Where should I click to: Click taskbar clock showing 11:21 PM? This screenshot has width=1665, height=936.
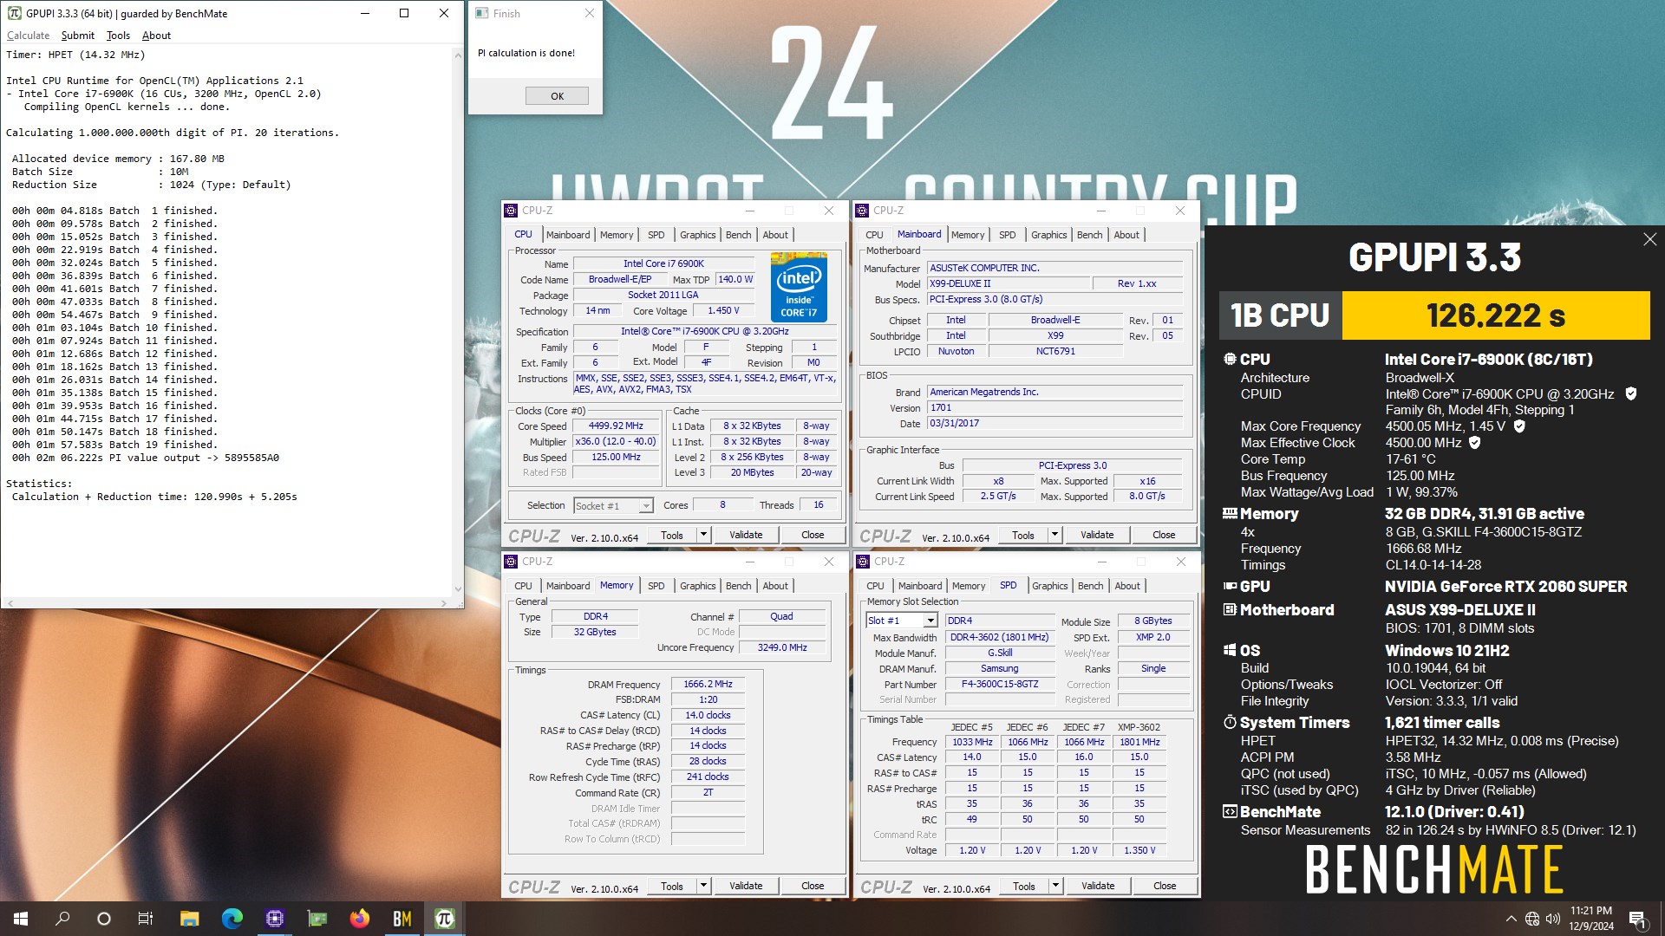[1590, 919]
